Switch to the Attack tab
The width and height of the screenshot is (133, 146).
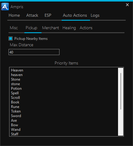(x=32, y=15)
